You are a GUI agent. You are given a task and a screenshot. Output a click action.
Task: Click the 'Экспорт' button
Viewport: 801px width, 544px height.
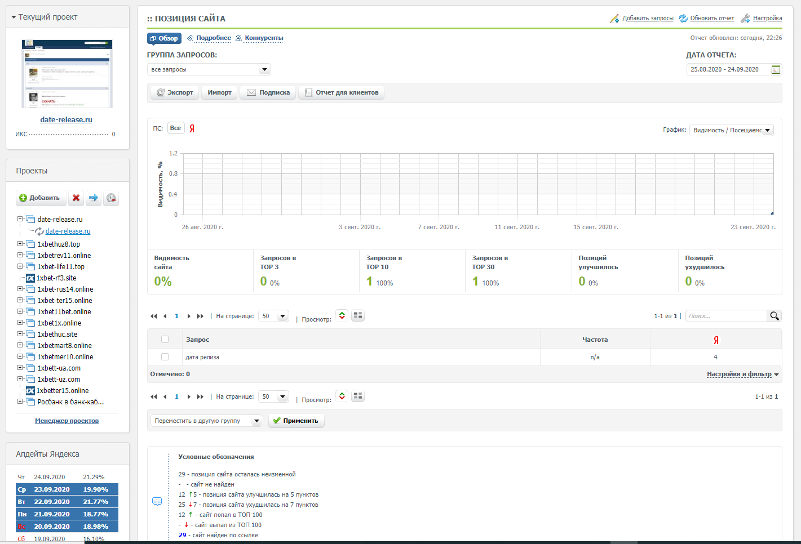pyautogui.click(x=175, y=92)
